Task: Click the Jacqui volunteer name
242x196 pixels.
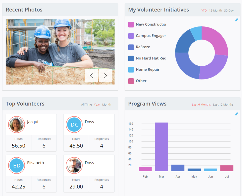Action: [x=33, y=122]
